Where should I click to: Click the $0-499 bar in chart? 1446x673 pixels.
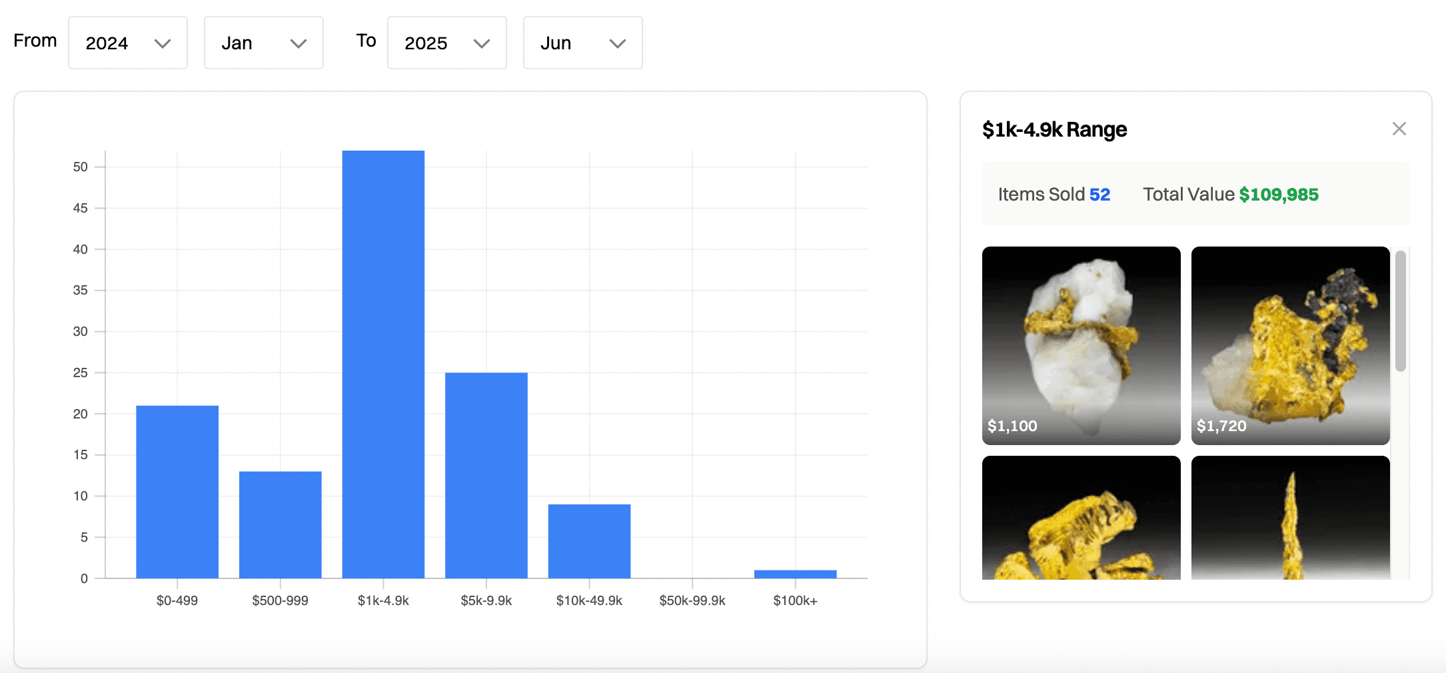177,492
